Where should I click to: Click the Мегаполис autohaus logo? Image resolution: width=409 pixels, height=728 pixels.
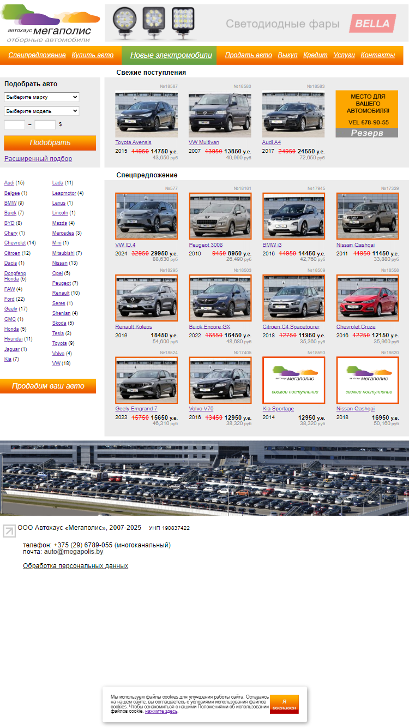51,23
